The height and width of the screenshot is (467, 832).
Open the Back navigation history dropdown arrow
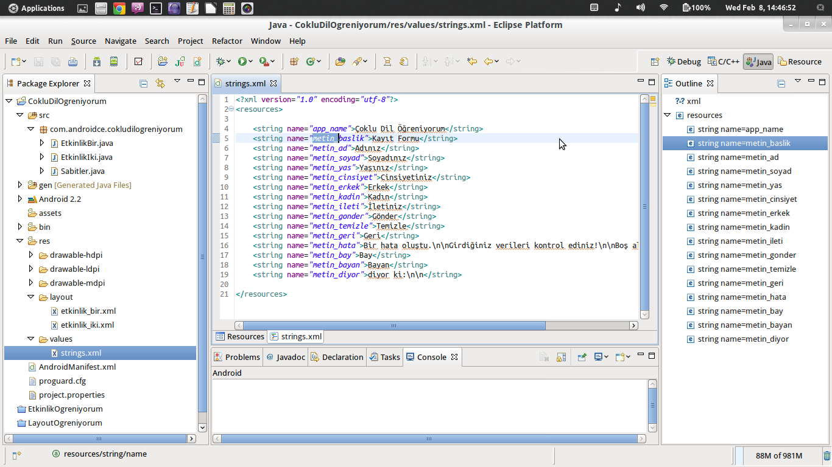click(x=497, y=61)
